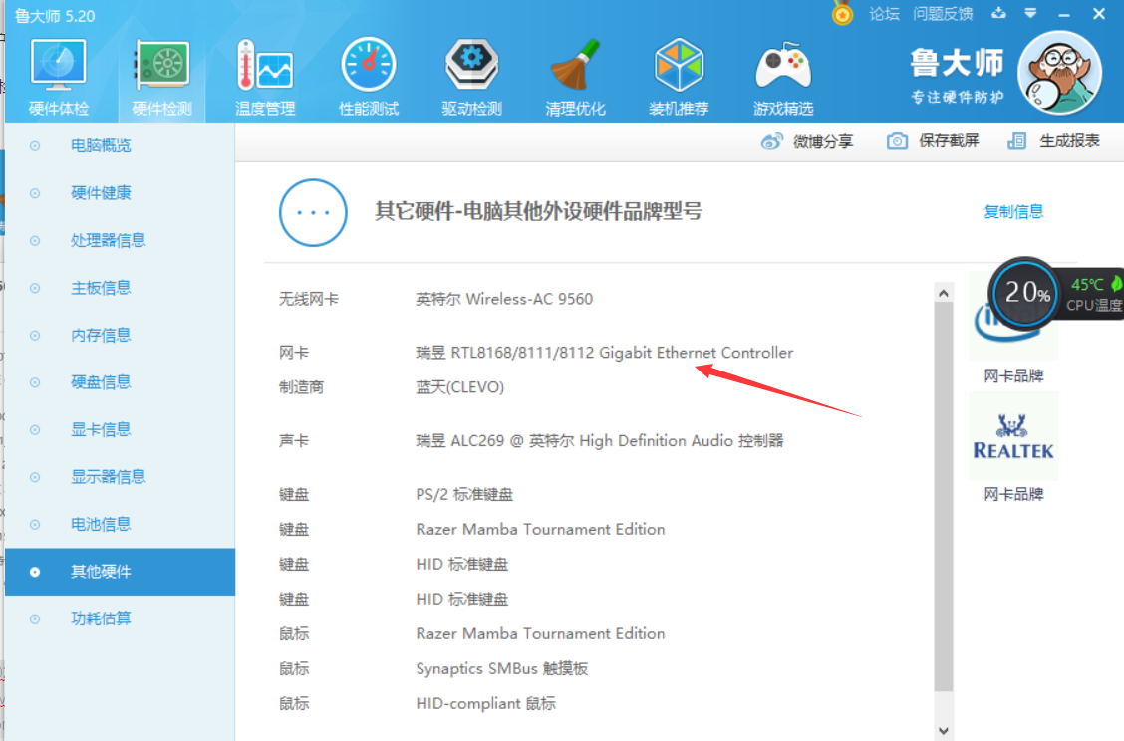Open 驱动检测 driver detection

[x=471, y=77]
